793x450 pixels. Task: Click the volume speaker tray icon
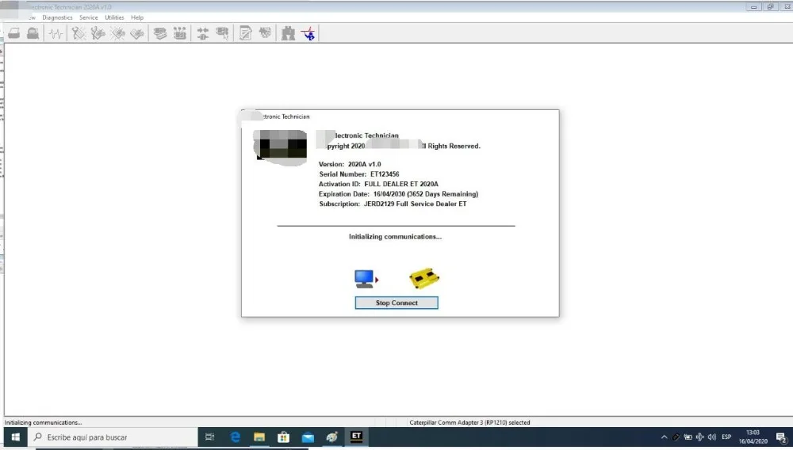[x=712, y=437]
